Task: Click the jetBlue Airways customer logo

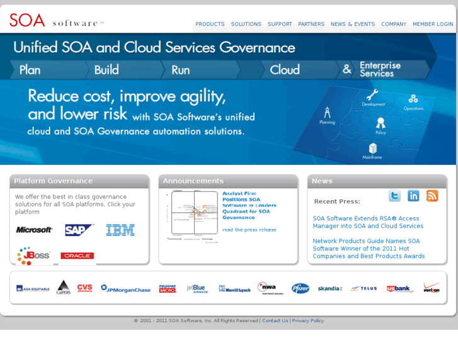Action: 197,289
